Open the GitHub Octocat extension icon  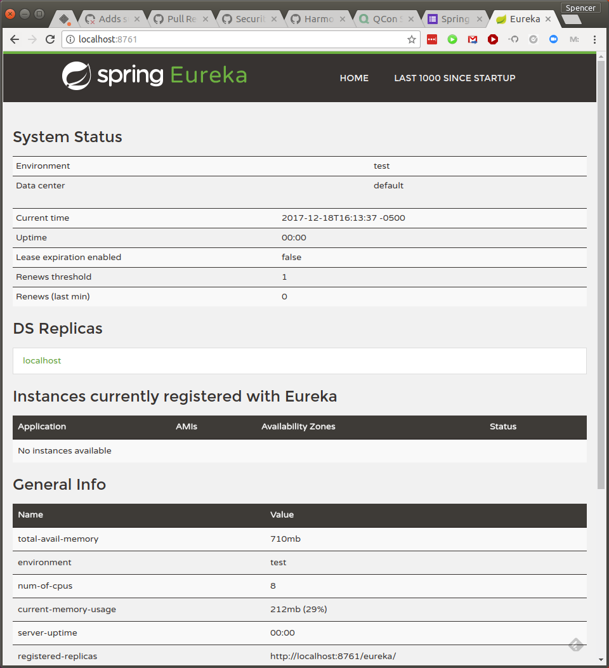click(514, 39)
